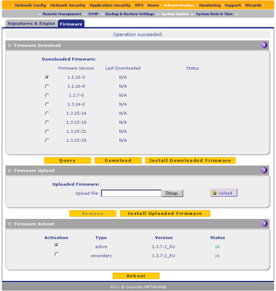The image size is (276, 291).
Task: Select firmware version 1.3.15-21 radio button
Action: [47, 131]
